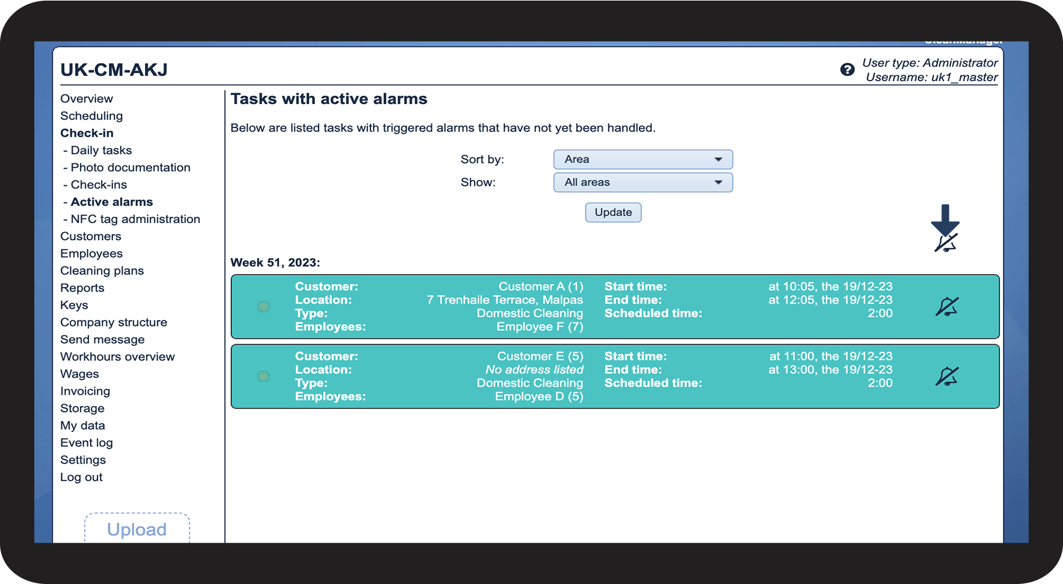Click Employee F (7) text

540,327
